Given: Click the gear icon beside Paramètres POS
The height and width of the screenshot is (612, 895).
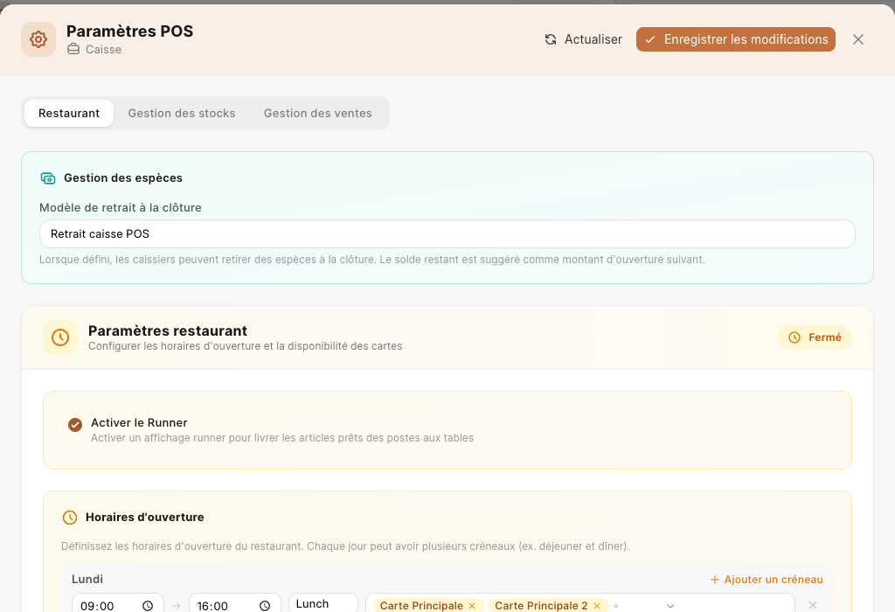Looking at the screenshot, I should coord(38,39).
